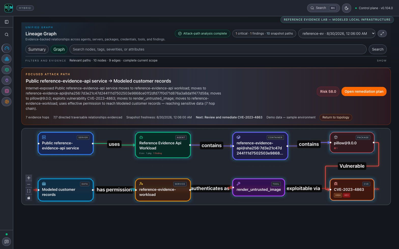
Task: Click the search nodes input field
Action: click(218, 49)
